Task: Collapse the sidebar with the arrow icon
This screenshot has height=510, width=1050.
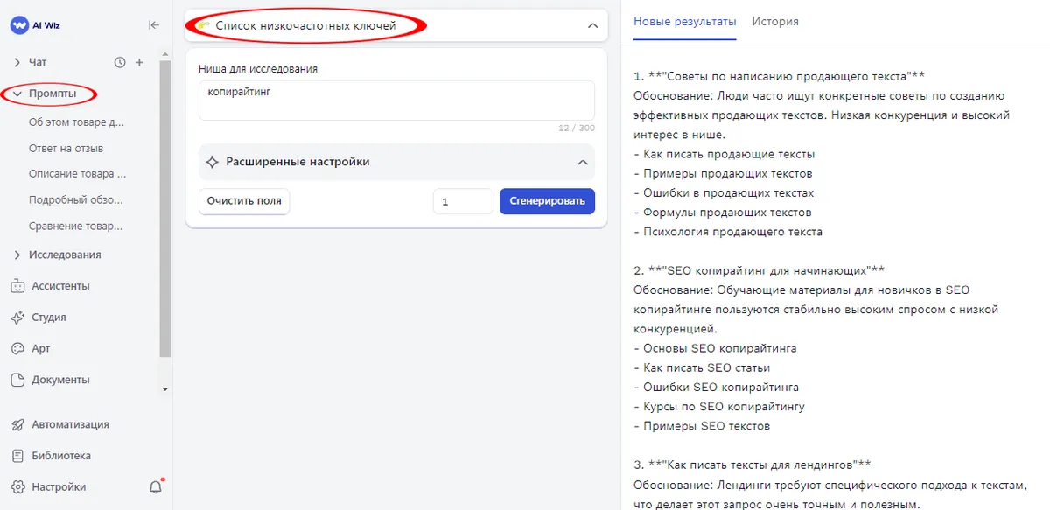Action: tap(153, 25)
